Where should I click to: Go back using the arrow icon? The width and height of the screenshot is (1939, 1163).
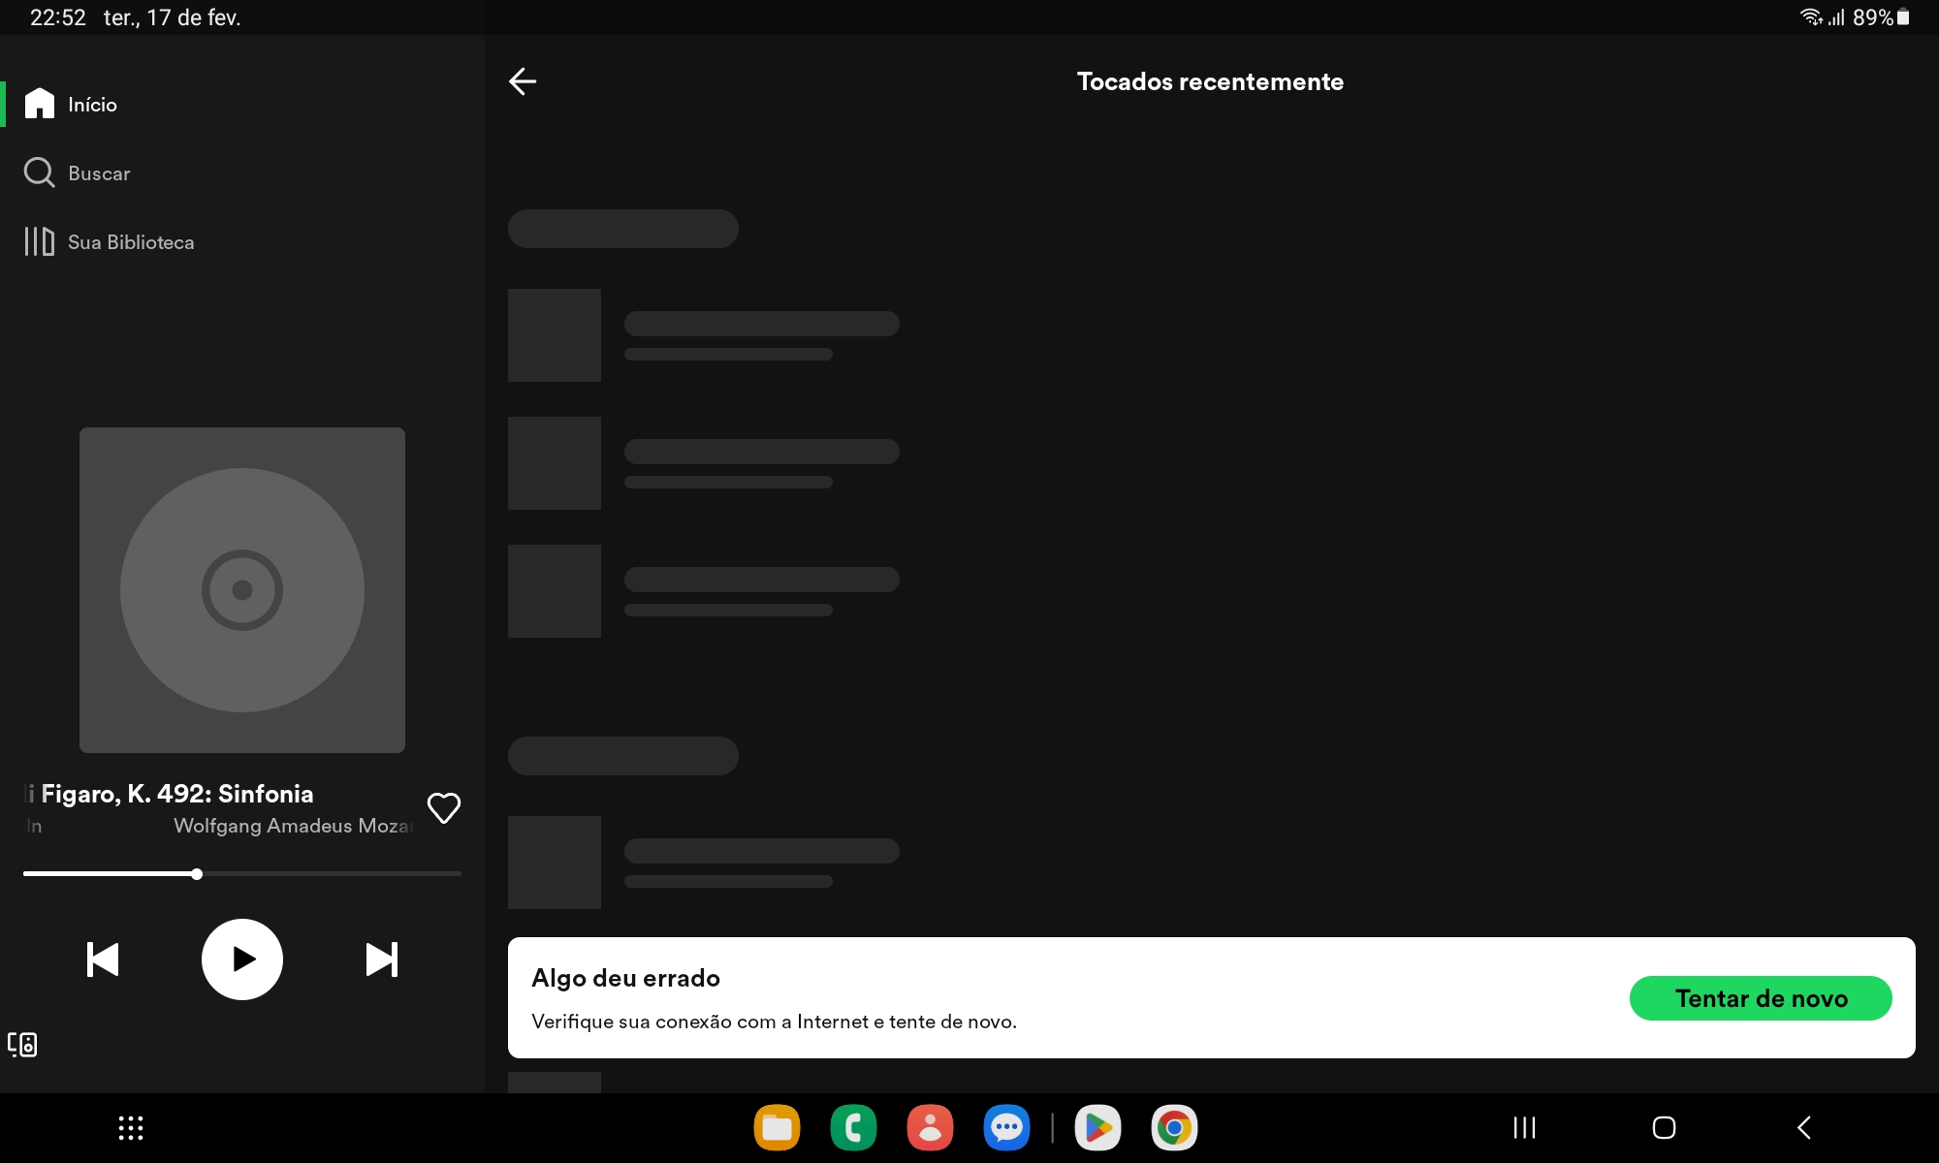523,81
